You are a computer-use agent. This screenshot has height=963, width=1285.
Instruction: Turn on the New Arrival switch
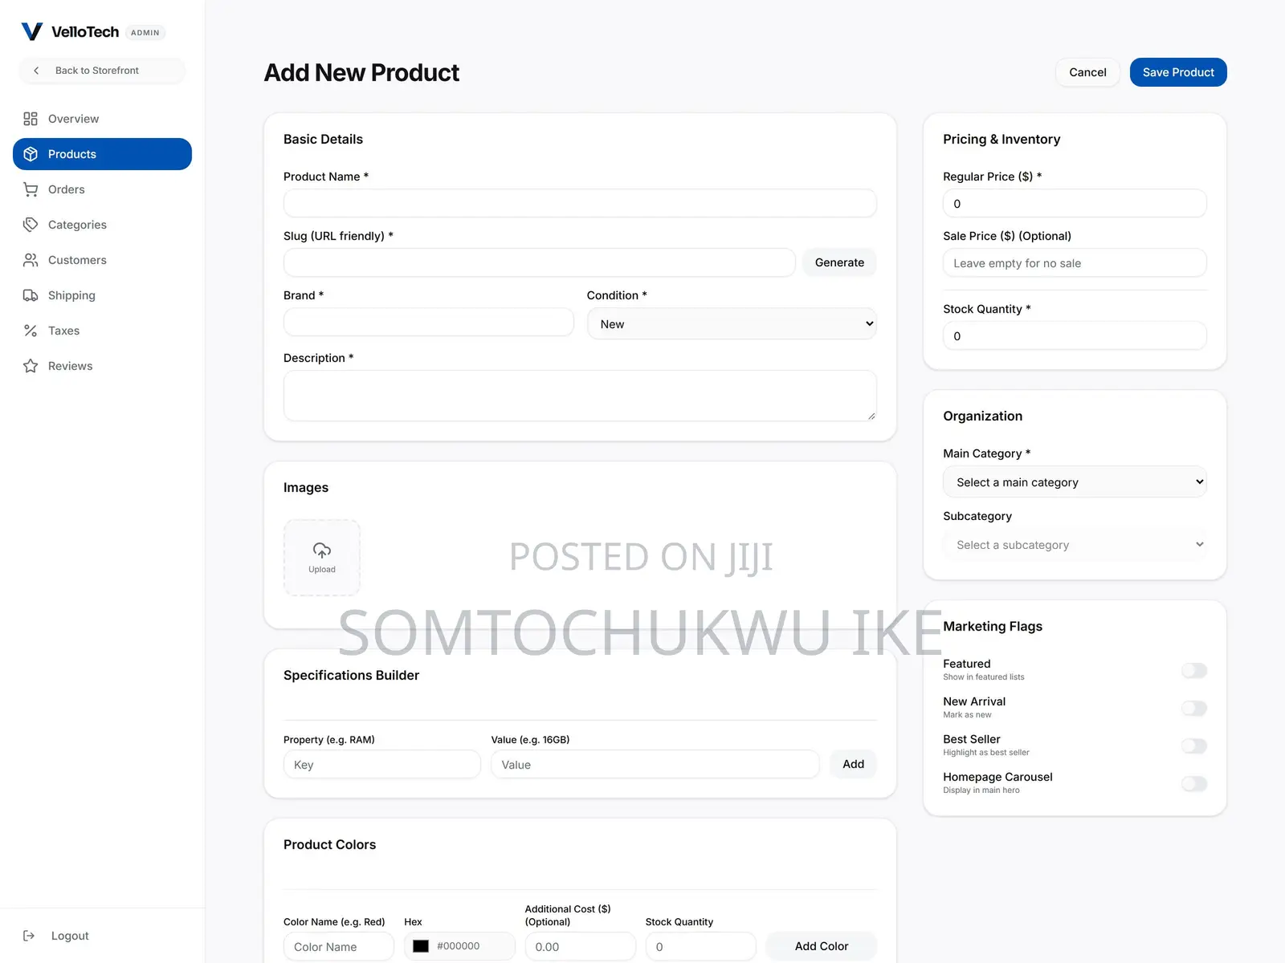pyautogui.click(x=1194, y=708)
